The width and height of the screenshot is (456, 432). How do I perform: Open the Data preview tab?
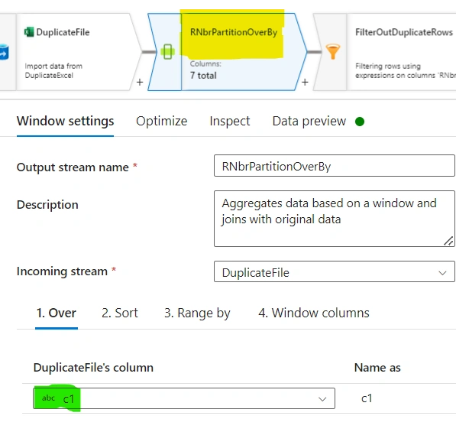click(309, 121)
